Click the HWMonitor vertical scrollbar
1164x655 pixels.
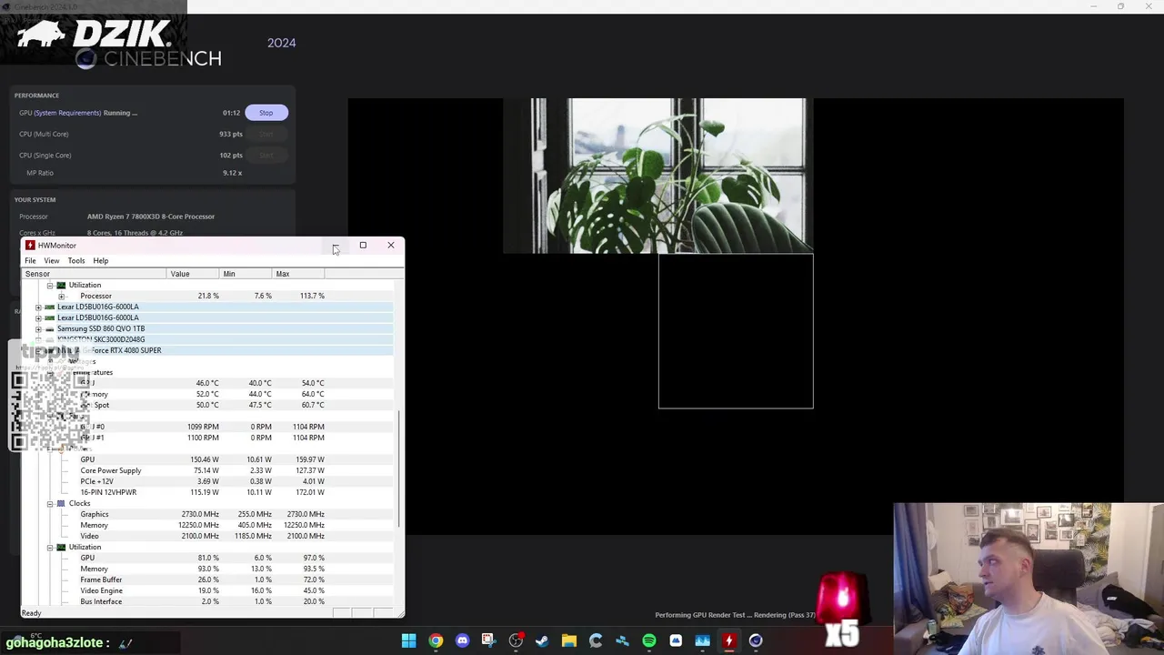point(398,469)
